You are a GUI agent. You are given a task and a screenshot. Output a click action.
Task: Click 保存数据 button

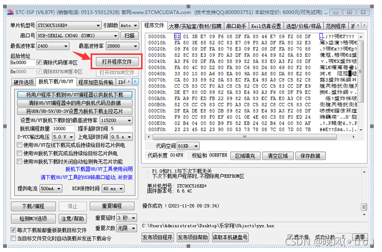(x=310, y=156)
